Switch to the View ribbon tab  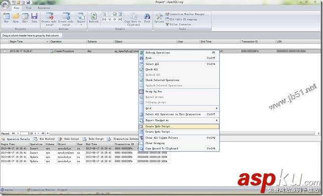coord(29,8)
